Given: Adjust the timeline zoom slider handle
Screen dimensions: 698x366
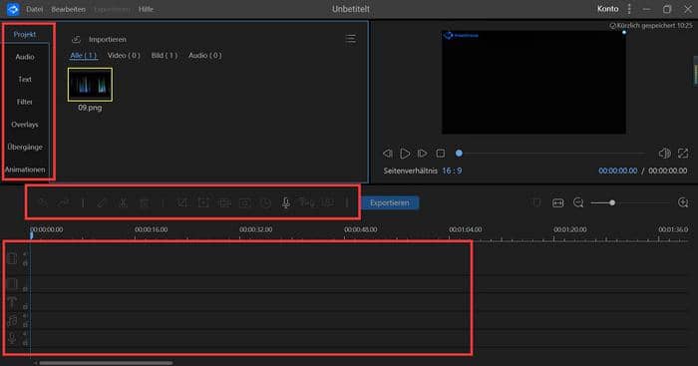Looking at the screenshot, I should [x=612, y=202].
